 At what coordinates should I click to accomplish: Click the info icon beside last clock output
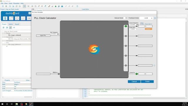point(154,65)
